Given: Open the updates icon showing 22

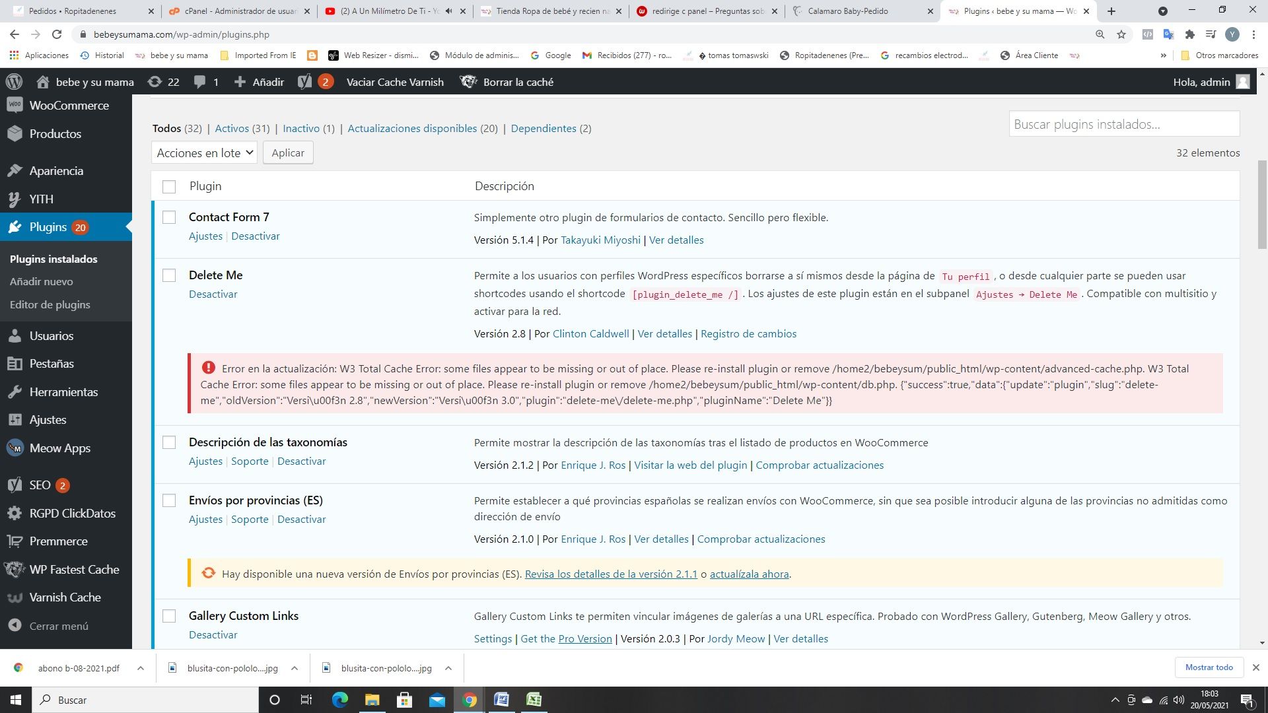Looking at the screenshot, I should (155, 82).
